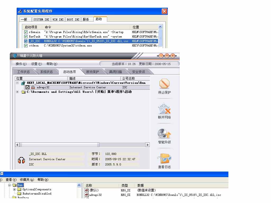The image size is (271, 203).
Task: Click the 名称 column header in registry editor
Action: click(101, 185)
